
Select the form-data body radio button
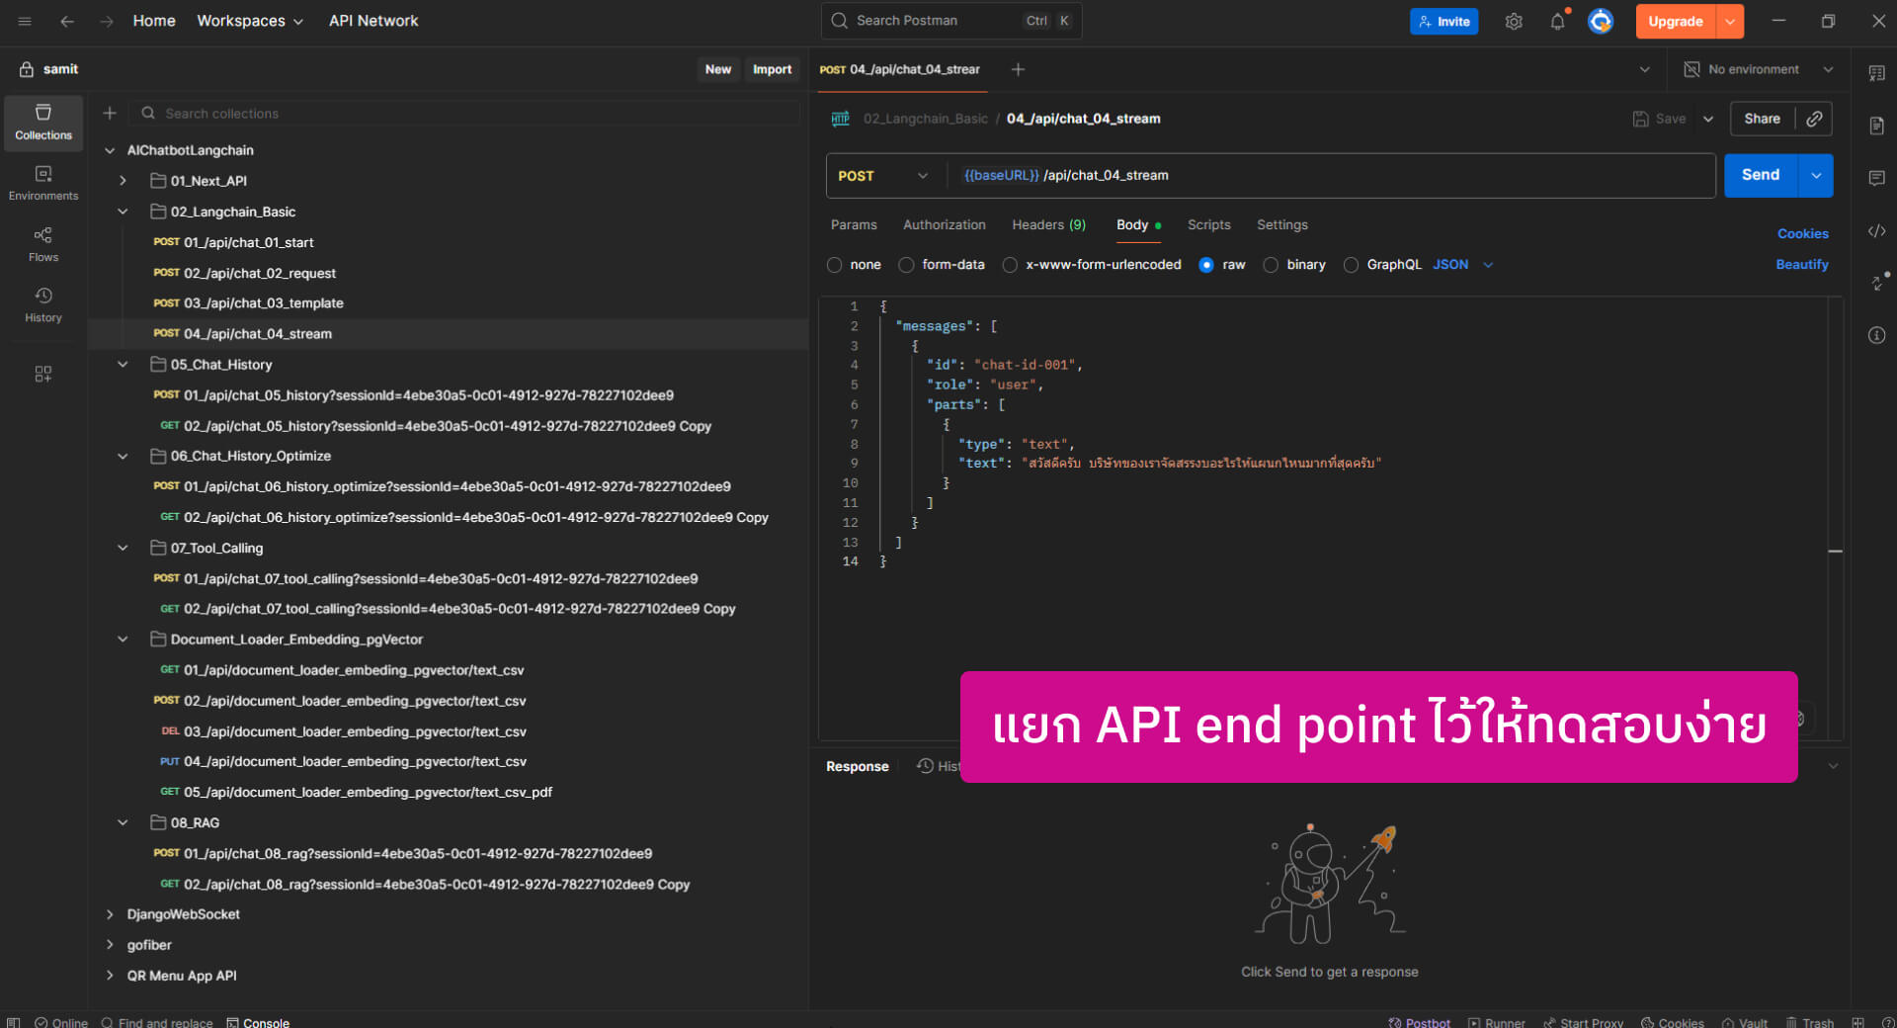point(906,265)
